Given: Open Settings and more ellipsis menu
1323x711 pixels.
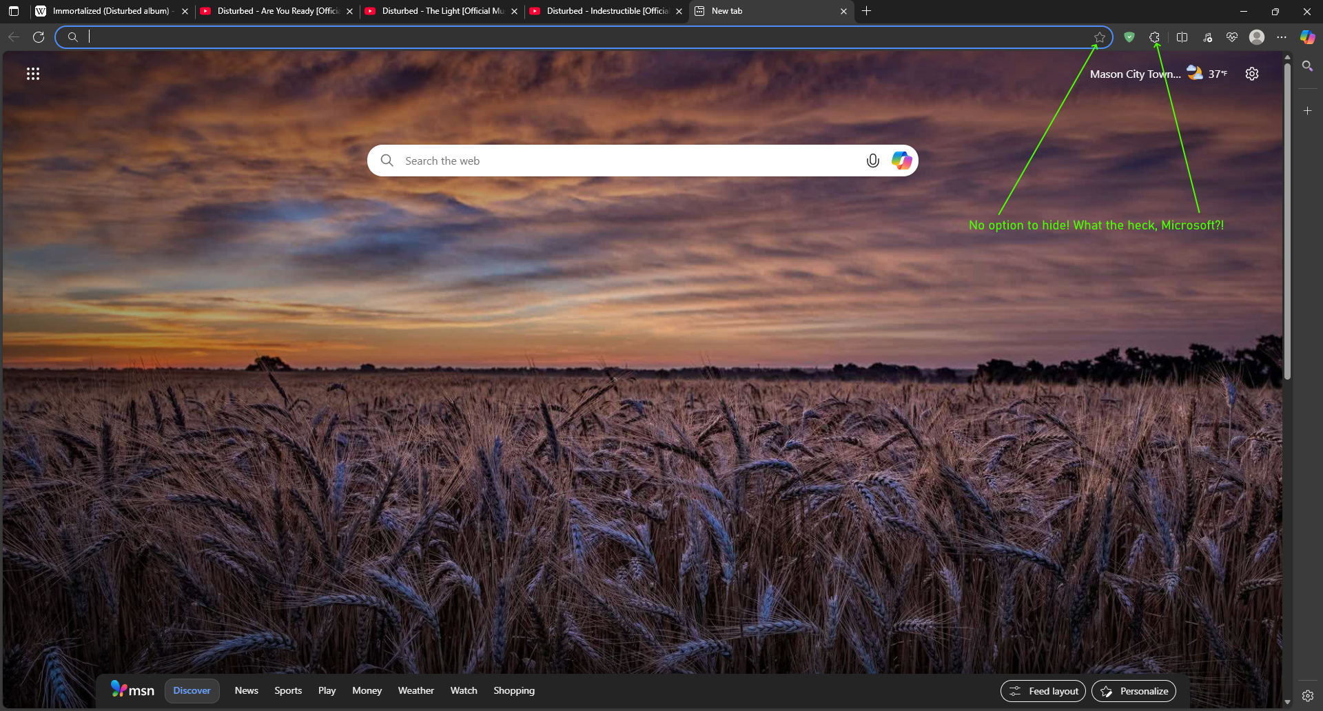Looking at the screenshot, I should click(x=1282, y=37).
